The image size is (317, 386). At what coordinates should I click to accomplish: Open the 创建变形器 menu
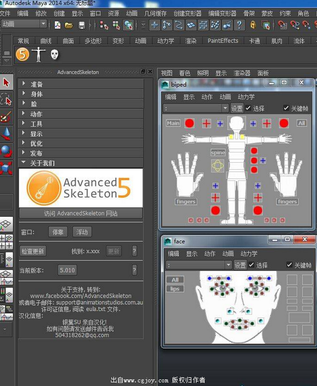[187, 13]
